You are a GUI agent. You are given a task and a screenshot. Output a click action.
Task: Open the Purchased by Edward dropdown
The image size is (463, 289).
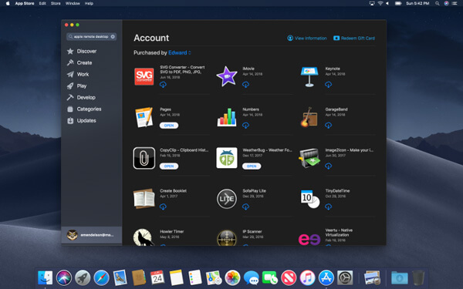coord(180,52)
